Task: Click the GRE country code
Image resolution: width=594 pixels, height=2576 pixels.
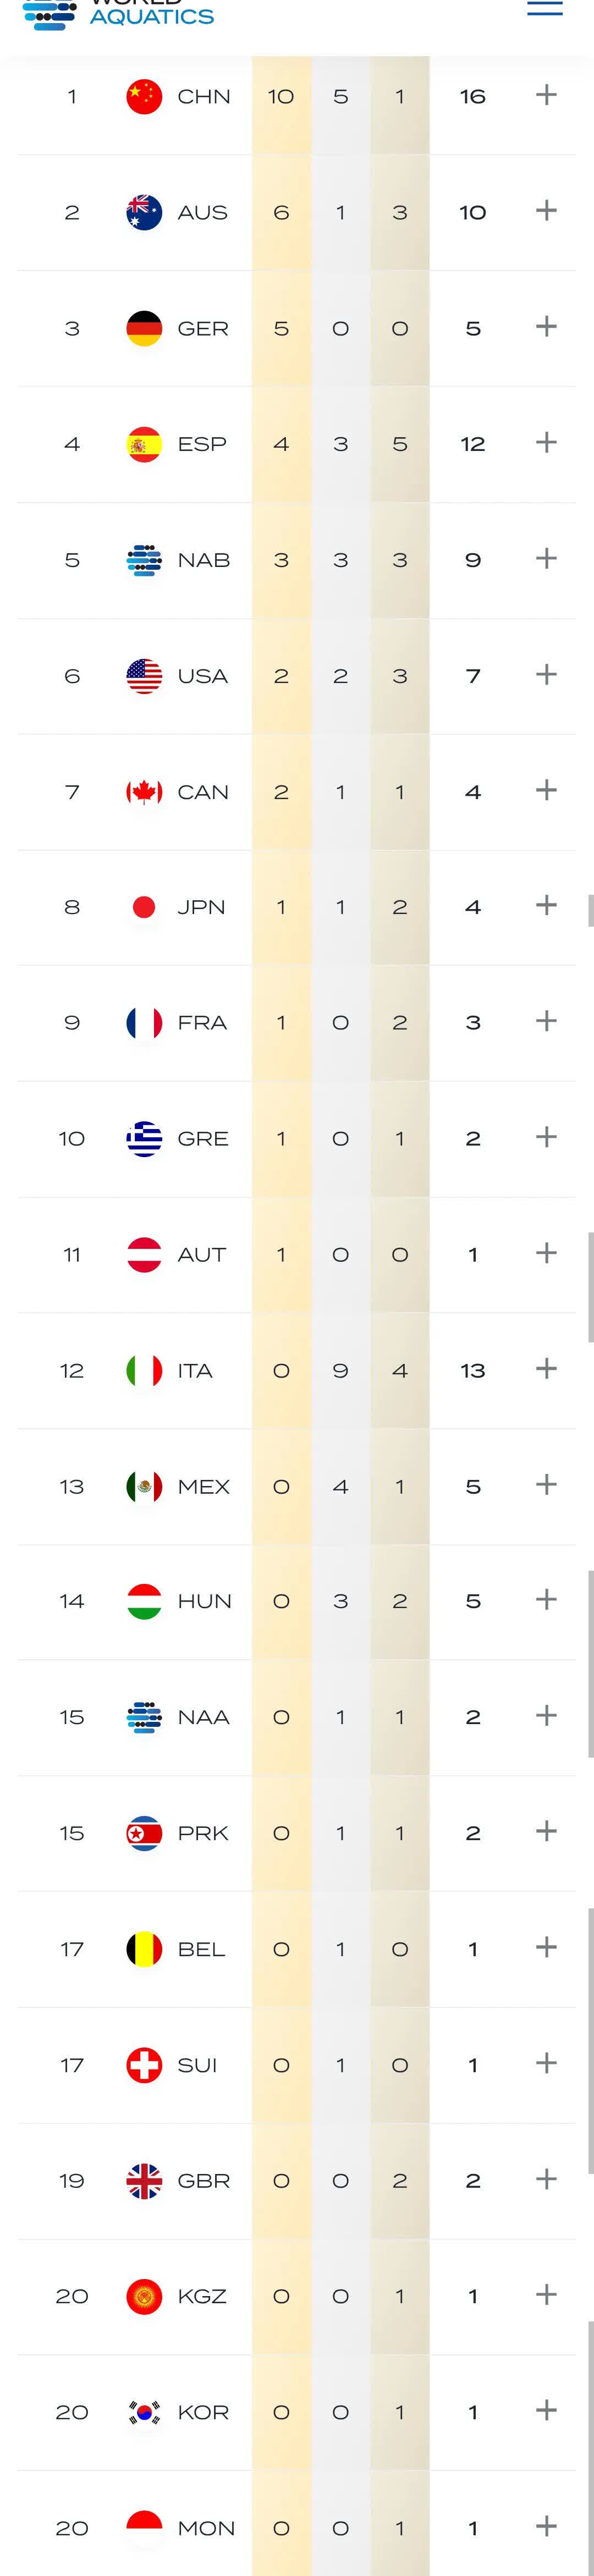Action: [x=203, y=1139]
